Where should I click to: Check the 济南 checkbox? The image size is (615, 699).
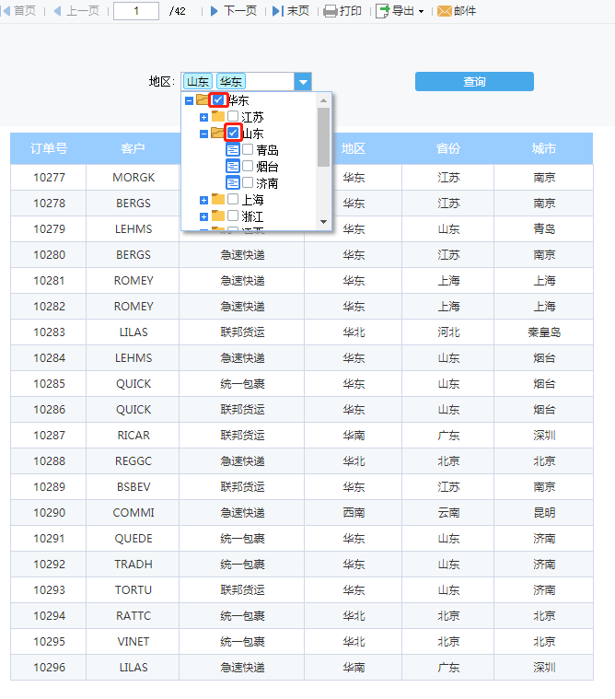tap(248, 182)
